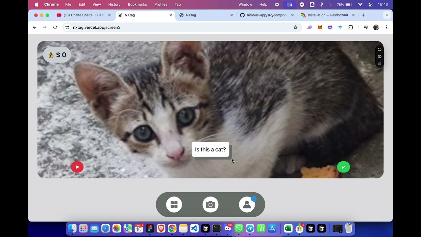Open the purple sunburst extension
421x237 pixels.
tap(330, 27)
